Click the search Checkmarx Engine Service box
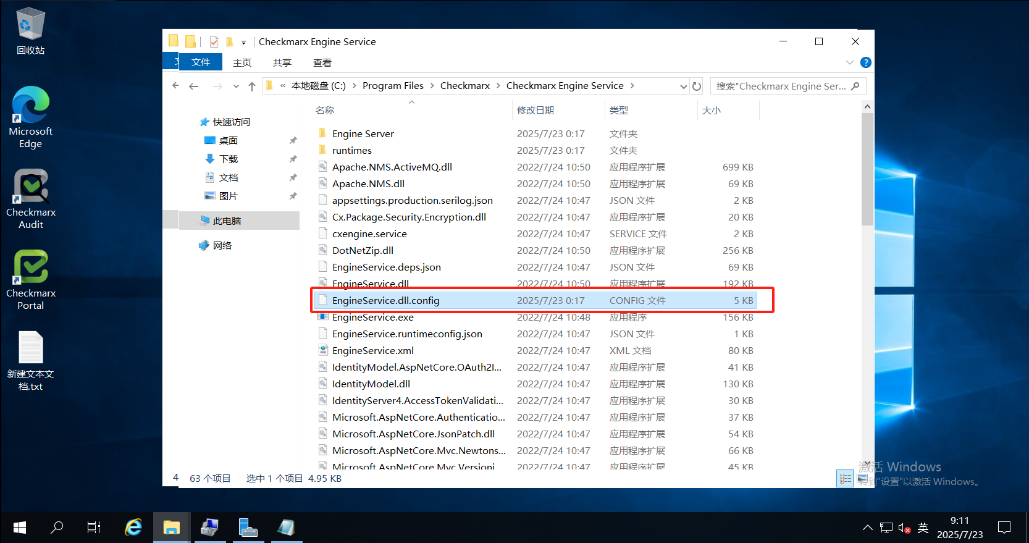 788,86
